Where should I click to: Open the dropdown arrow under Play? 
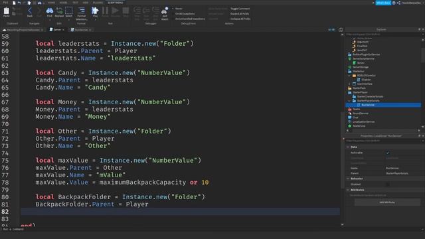[x=95, y=20]
